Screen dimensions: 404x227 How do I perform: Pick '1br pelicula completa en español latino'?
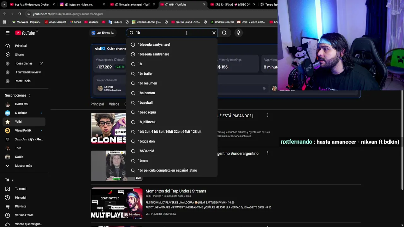pyautogui.click(x=172, y=170)
